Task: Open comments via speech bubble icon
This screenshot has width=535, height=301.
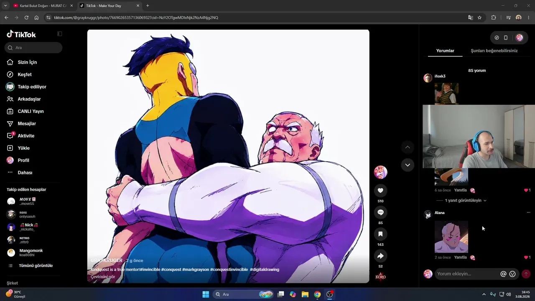Action: [380, 212]
